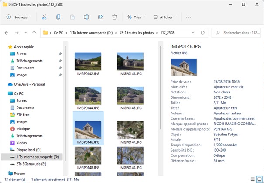Viewport: 264px width, 183px height.
Task: Click the Share icon in toolbar
Action: pos(100,17)
